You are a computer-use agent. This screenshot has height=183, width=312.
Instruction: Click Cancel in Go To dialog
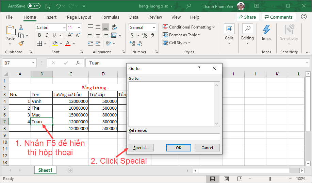pos(207,148)
